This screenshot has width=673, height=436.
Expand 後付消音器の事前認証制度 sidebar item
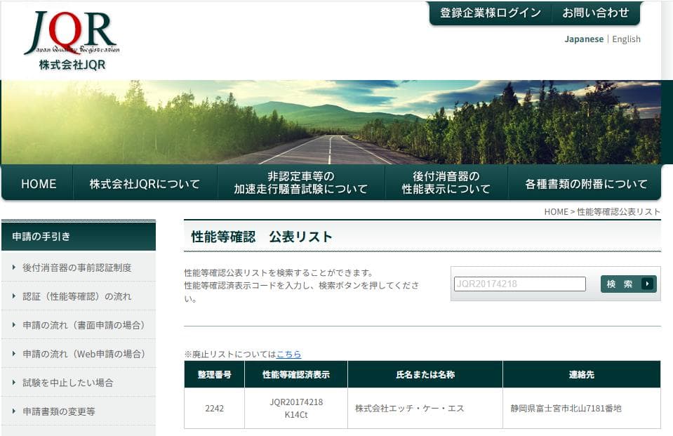(x=76, y=267)
